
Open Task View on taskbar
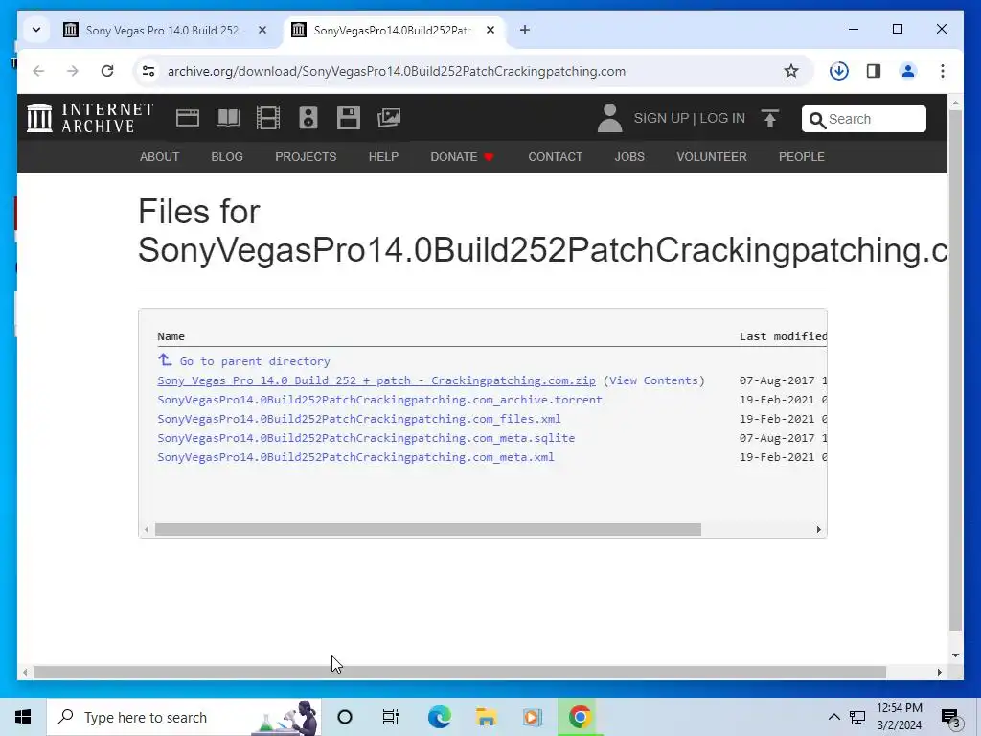pyautogui.click(x=391, y=717)
